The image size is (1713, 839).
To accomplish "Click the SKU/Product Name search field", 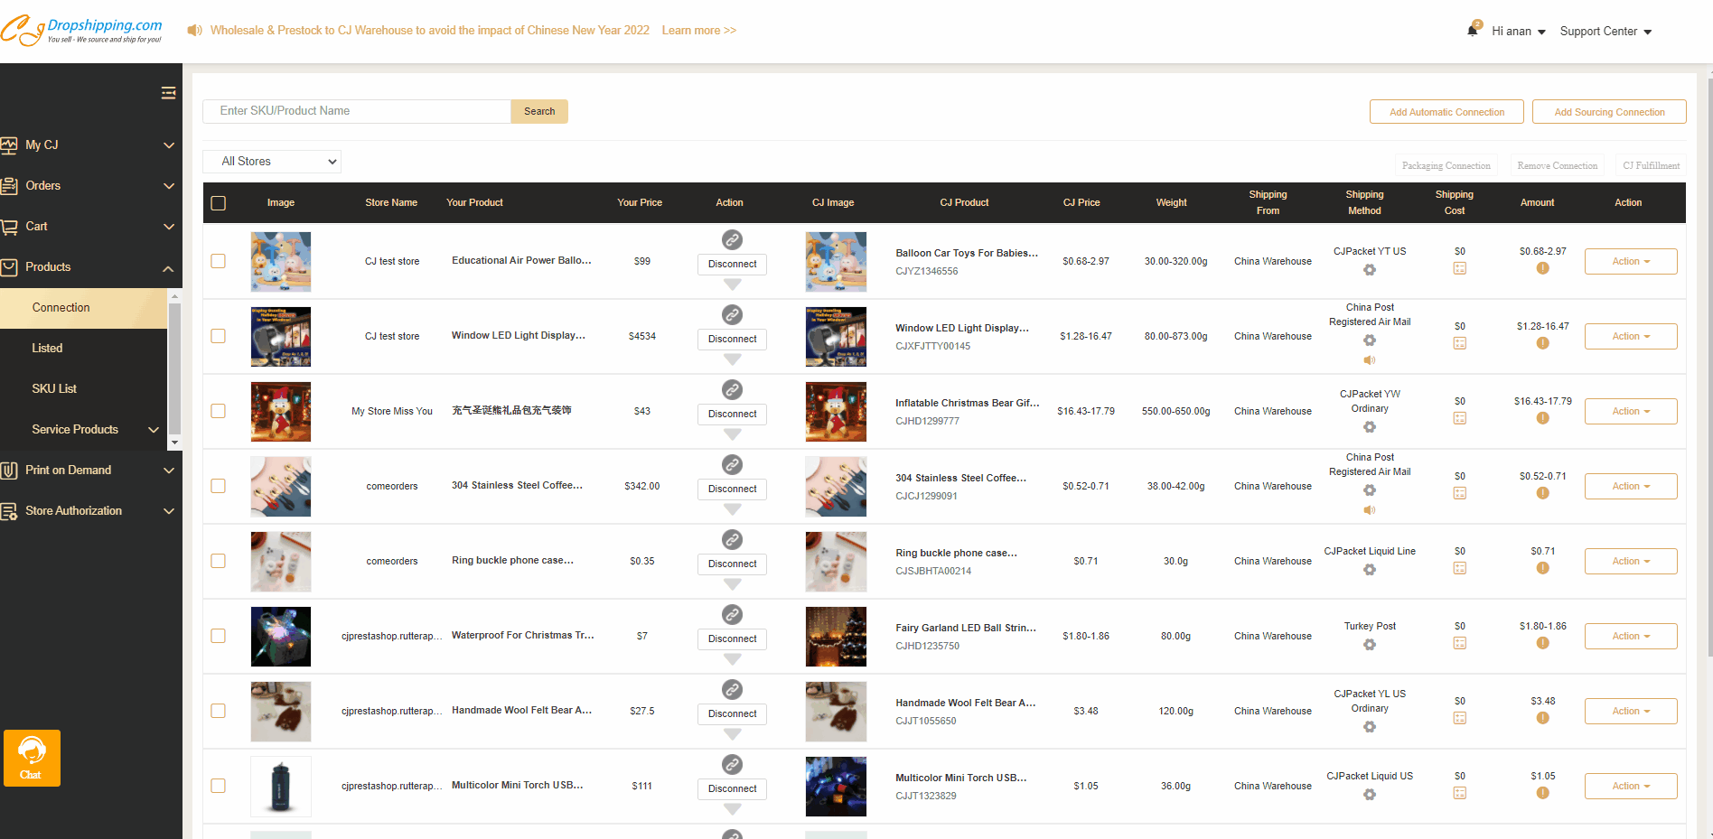I will [x=357, y=111].
